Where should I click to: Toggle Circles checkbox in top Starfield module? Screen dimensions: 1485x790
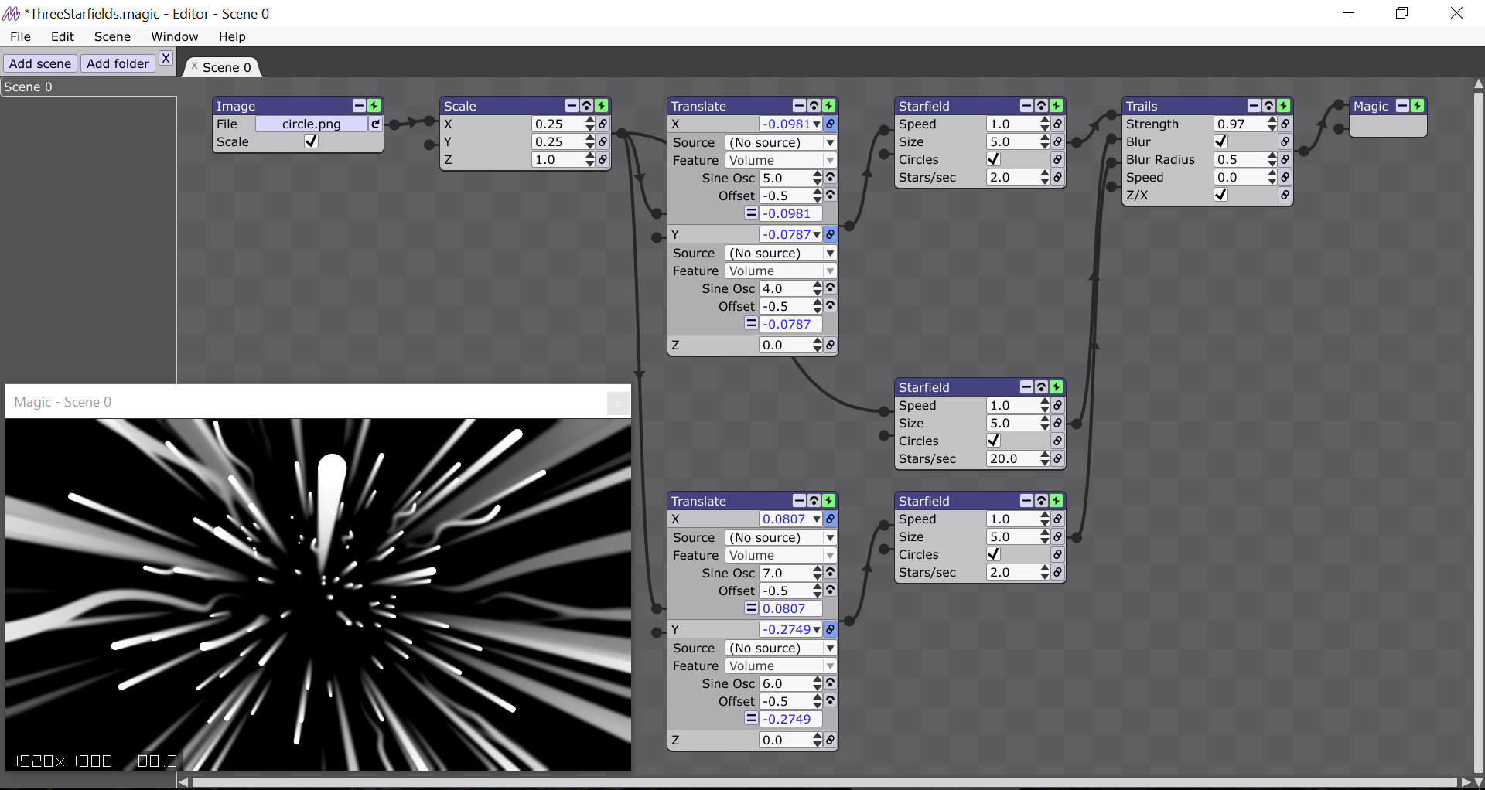[994, 159]
